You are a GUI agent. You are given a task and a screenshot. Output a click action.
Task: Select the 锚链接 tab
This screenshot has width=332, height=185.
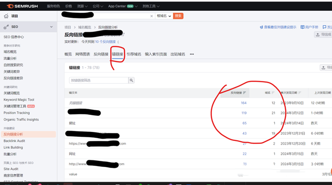(x=118, y=54)
